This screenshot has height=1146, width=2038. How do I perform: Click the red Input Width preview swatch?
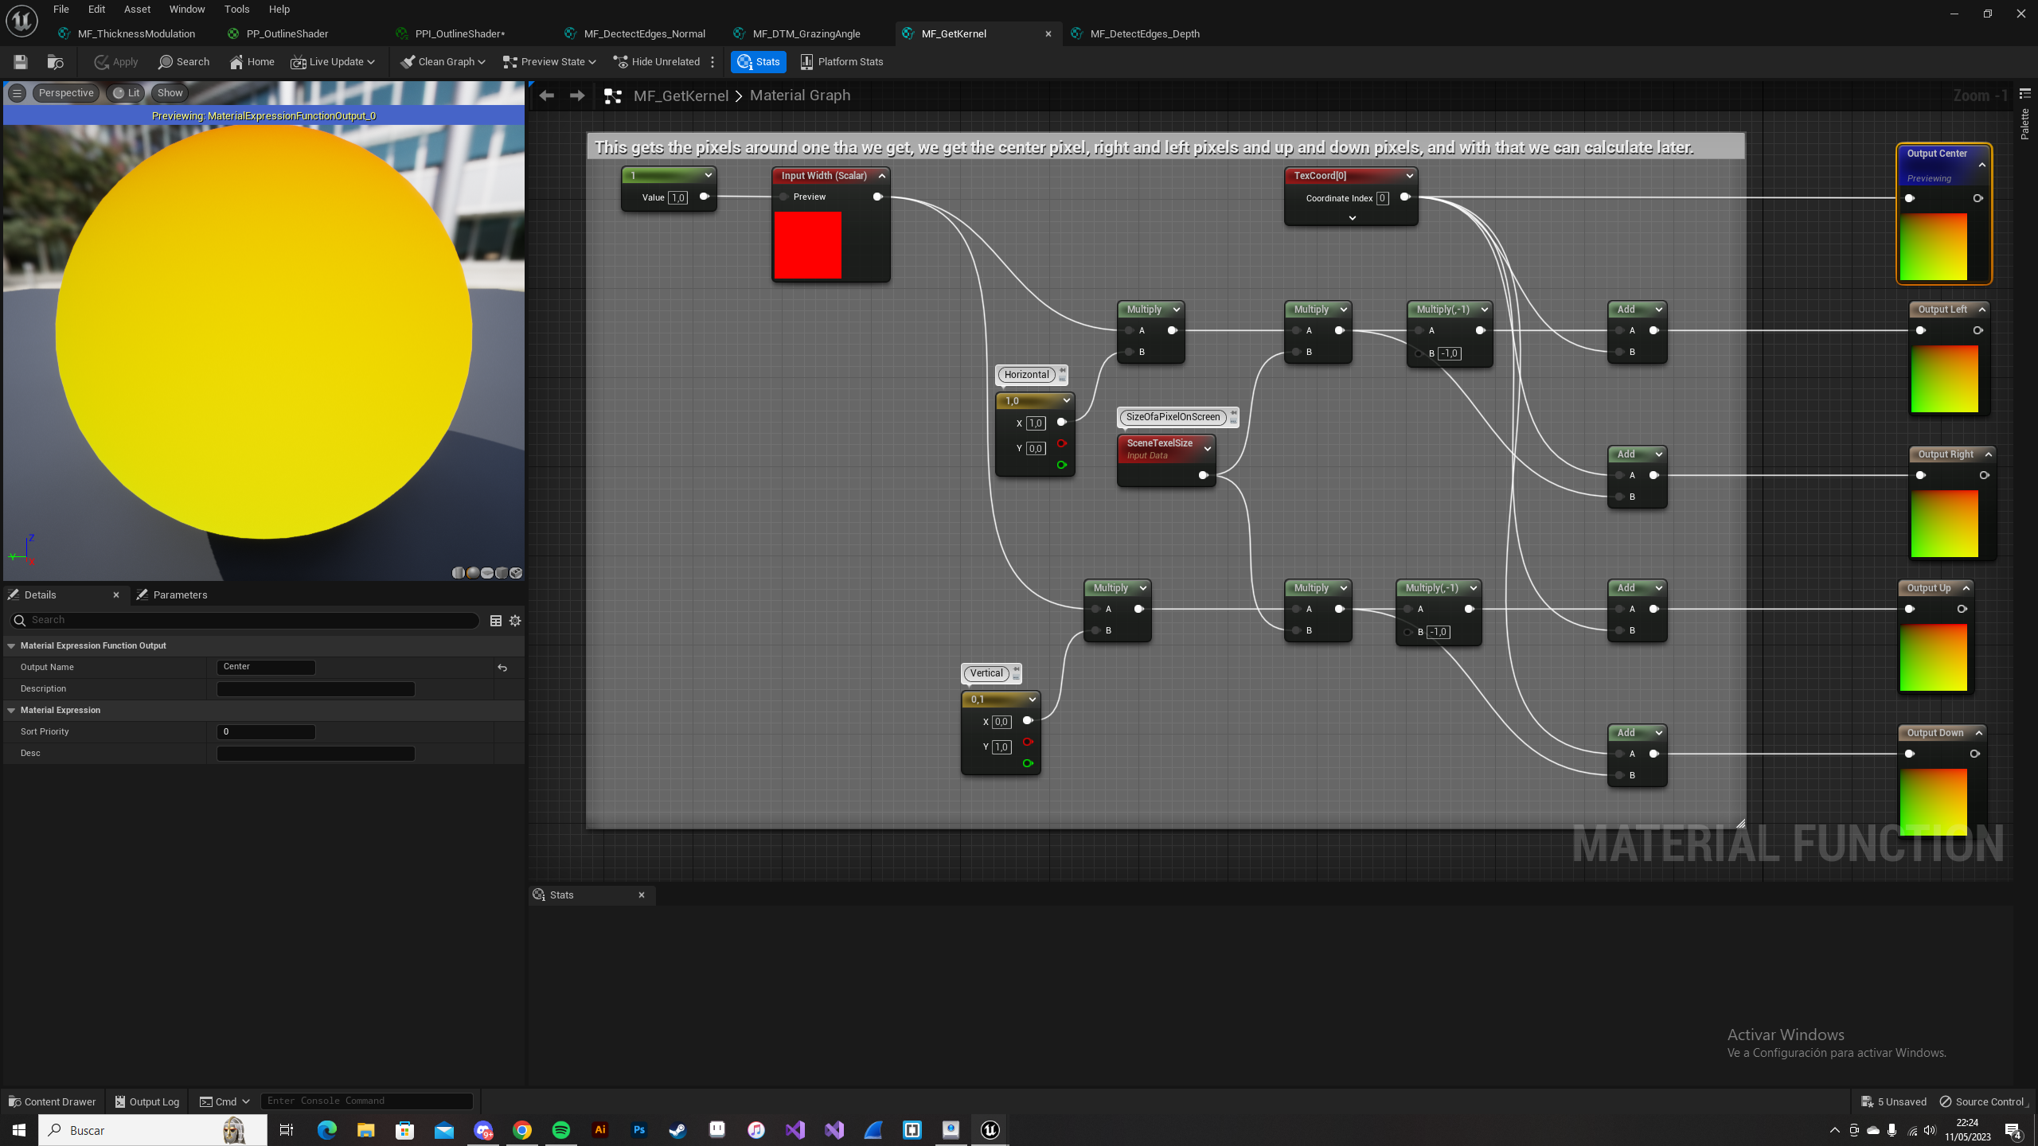tap(807, 245)
